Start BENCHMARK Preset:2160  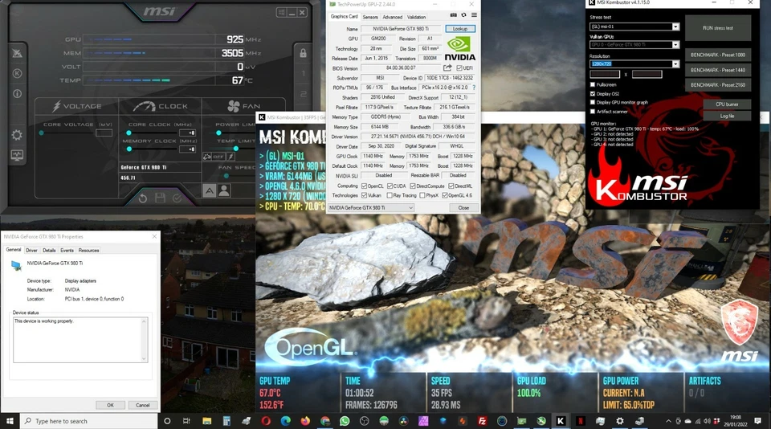point(718,84)
